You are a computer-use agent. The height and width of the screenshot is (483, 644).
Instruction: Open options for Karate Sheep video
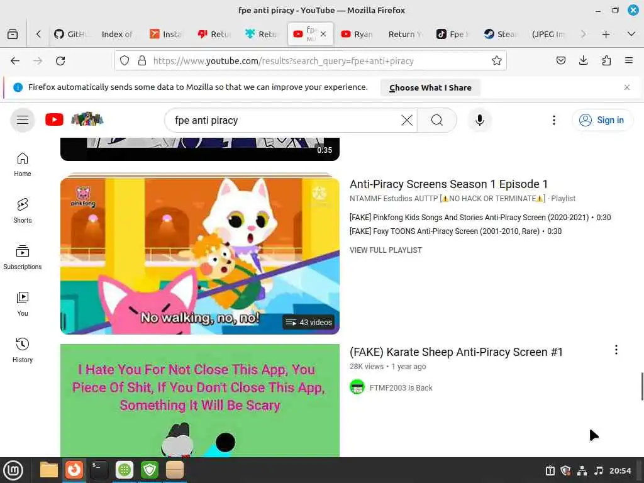[616, 350]
